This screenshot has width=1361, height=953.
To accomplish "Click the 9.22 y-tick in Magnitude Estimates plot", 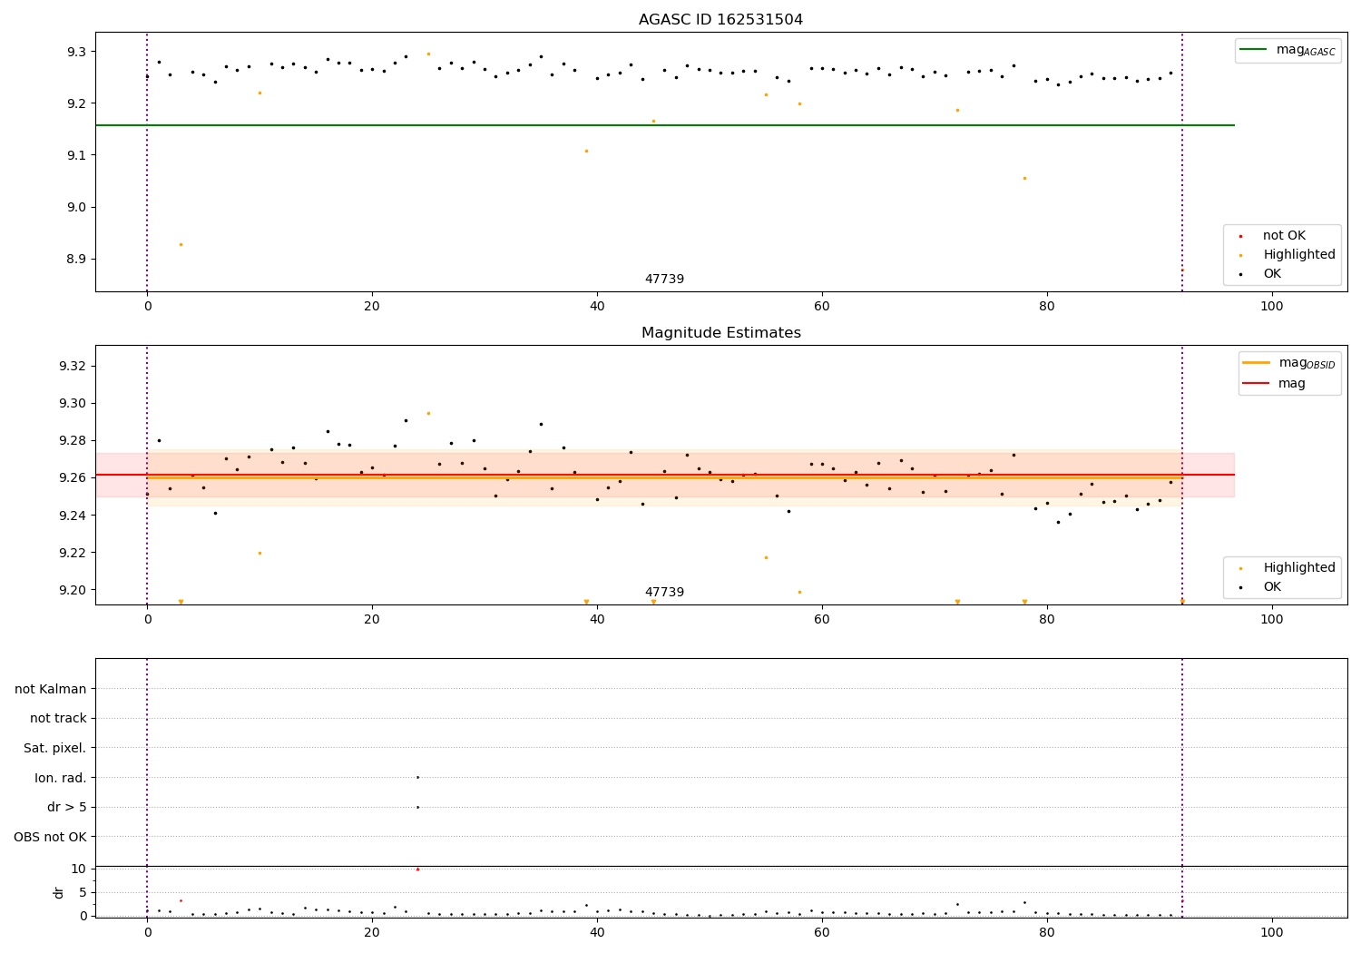I will coord(72,553).
